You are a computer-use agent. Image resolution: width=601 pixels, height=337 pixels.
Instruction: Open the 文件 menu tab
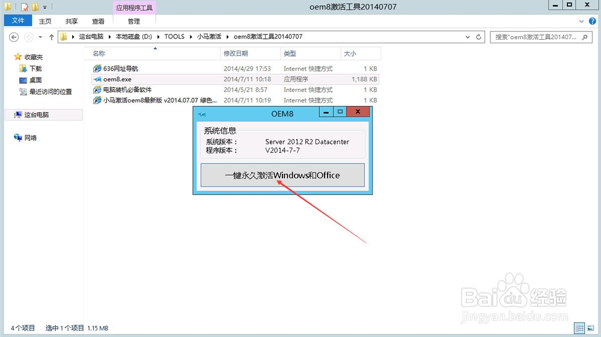(x=18, y=20)
